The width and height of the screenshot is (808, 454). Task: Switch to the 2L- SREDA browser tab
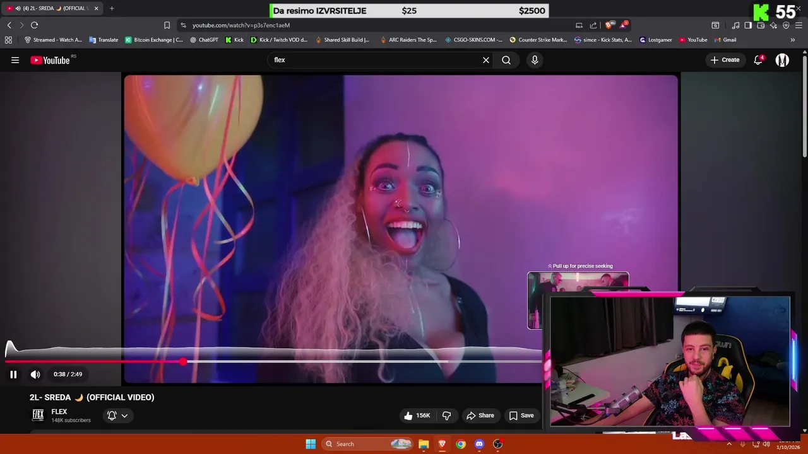coord(52,8)
